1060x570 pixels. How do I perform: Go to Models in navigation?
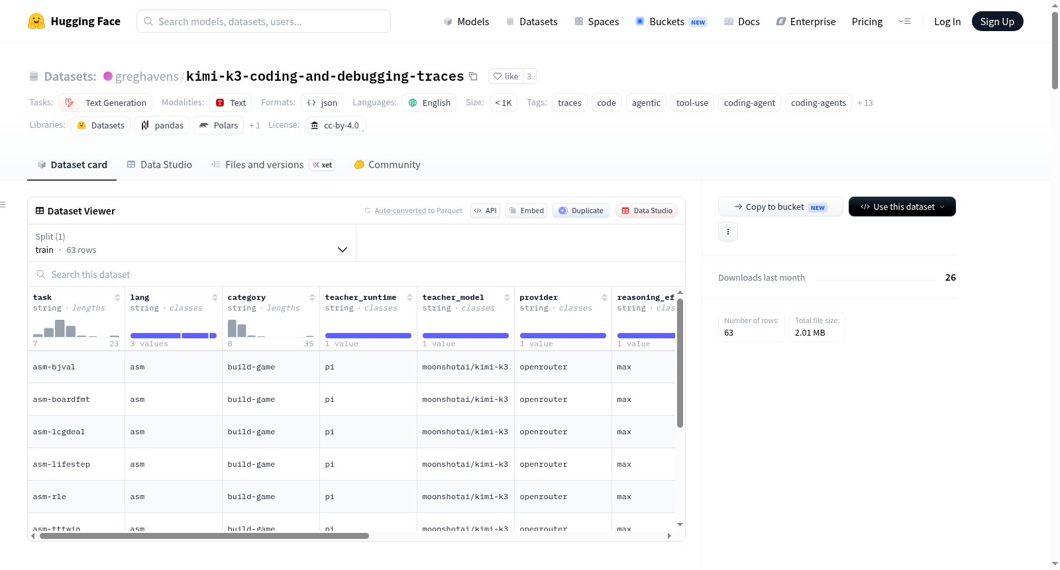tap(466, 21)
